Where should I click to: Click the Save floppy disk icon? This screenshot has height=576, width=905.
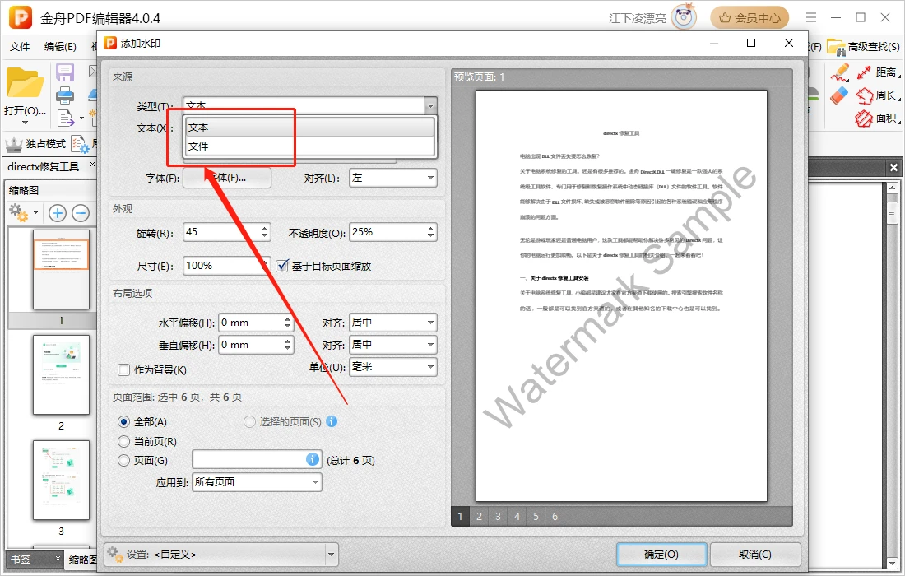[x=65, y=72]
